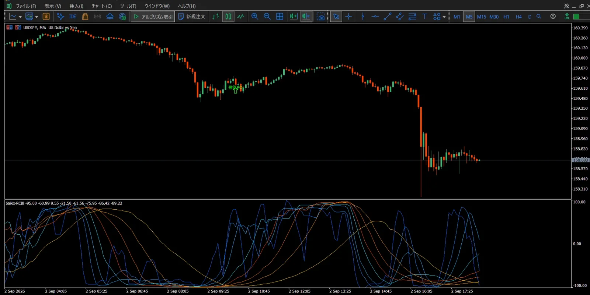Select the Fibonacci retracement tool
The image size is (590, 295).
tap(412, 17)
